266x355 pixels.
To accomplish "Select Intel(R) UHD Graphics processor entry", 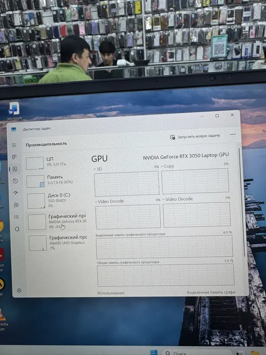I will point(58,243).
